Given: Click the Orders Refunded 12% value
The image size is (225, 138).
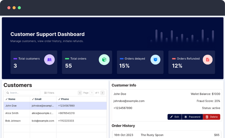Looking at the screenshot, I should (177, 66).
